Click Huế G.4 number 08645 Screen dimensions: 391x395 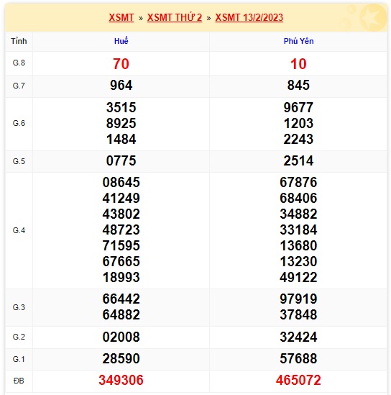click(x=121, y=182)
